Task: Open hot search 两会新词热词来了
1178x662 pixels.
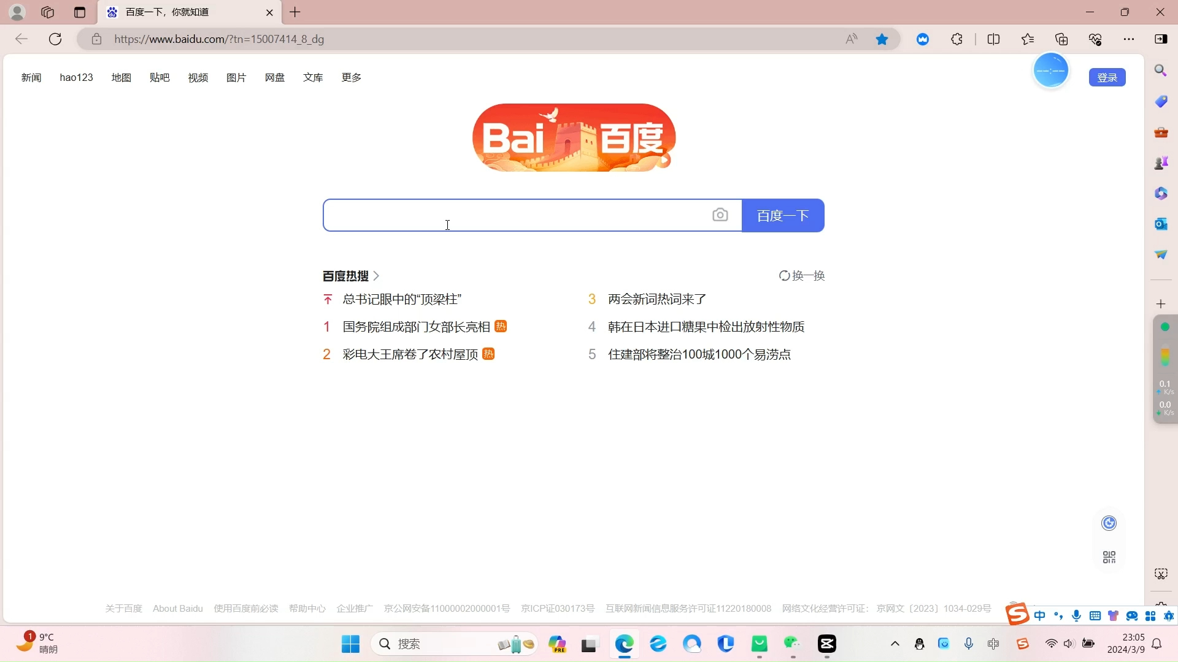Action: pos(657,299)
